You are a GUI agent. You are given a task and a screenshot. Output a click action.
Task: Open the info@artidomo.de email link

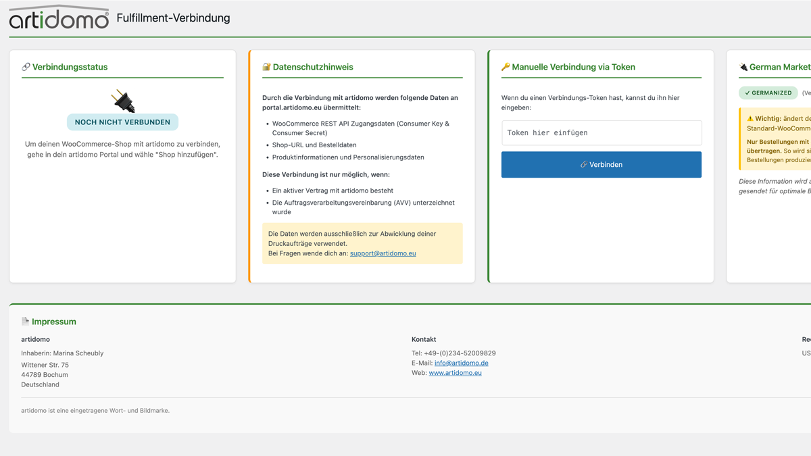click(462, 363)
